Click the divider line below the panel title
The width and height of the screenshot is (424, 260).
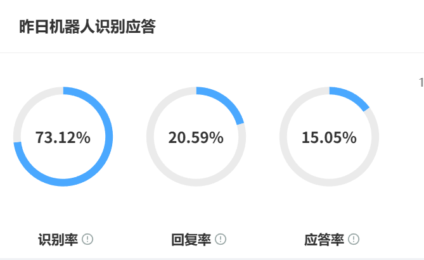(x=212, y=53)
